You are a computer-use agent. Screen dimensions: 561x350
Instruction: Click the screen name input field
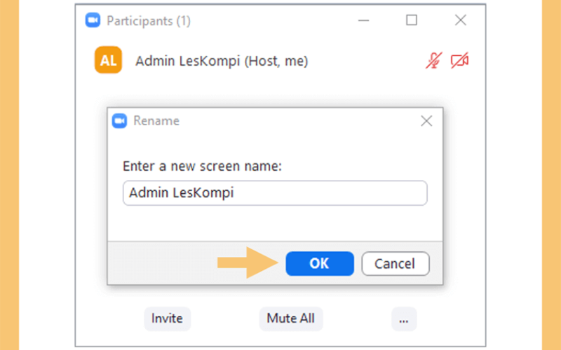click(x=275, y=193)
